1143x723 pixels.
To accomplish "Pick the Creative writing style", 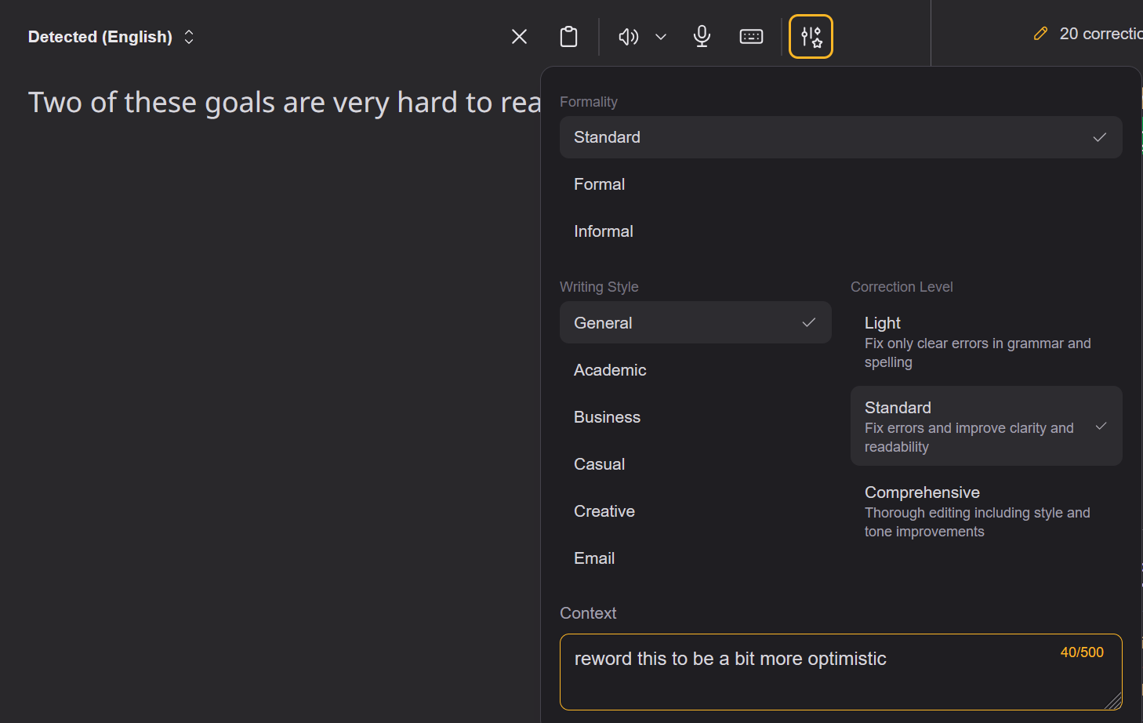I will [x=604, y=511].
